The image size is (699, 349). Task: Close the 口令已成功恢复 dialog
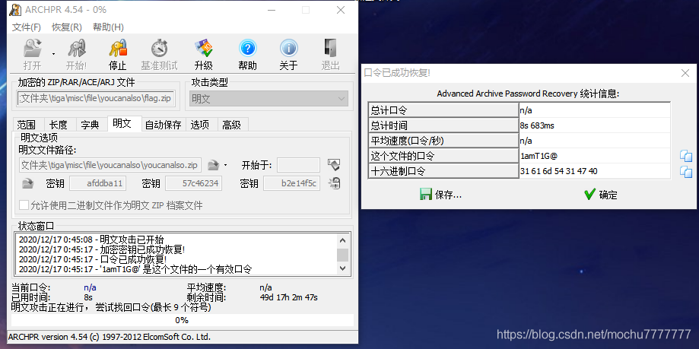point(685,73)
